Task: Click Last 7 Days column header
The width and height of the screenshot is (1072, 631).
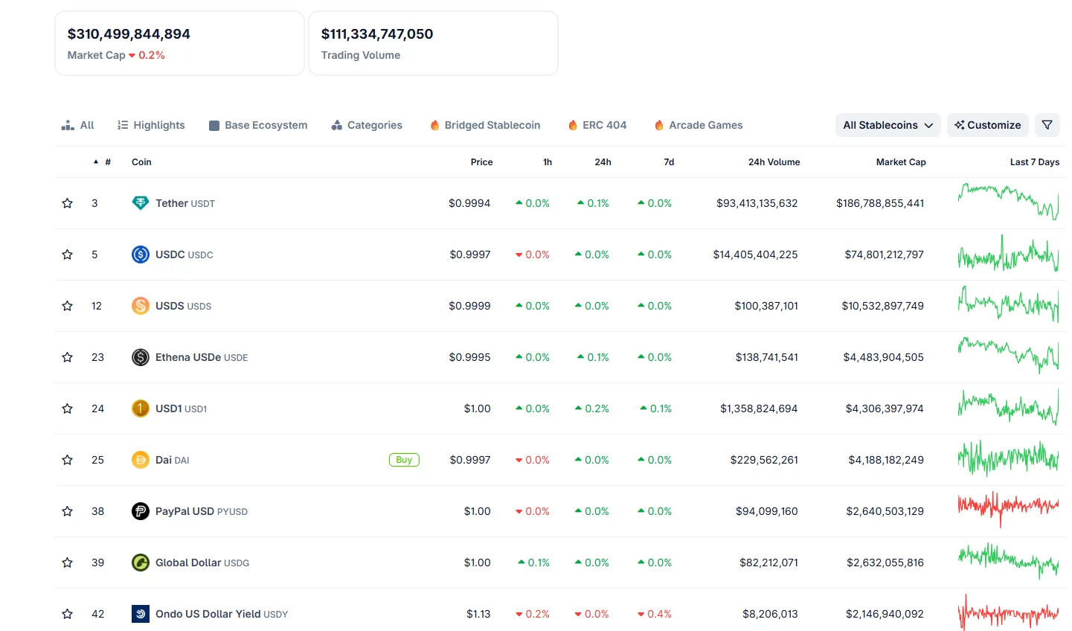Action: (x=1034, y=161)
